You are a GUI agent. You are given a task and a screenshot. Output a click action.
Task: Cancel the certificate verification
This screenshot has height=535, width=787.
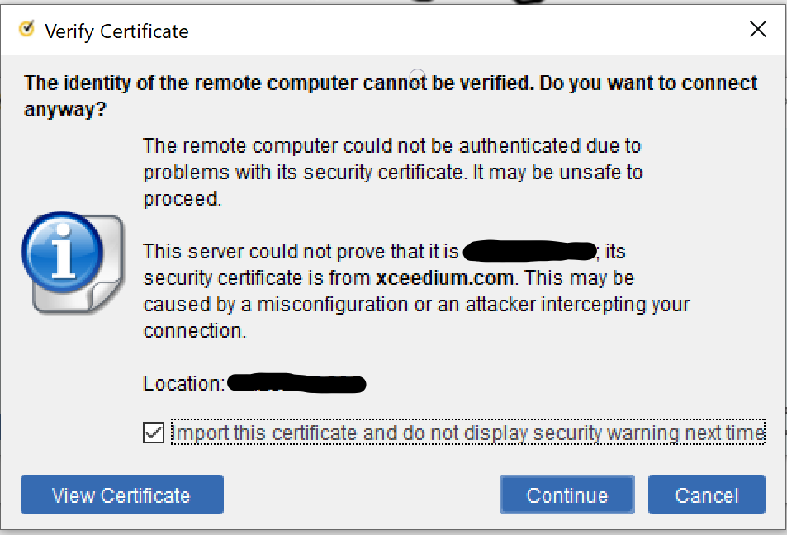click(706, 495)
